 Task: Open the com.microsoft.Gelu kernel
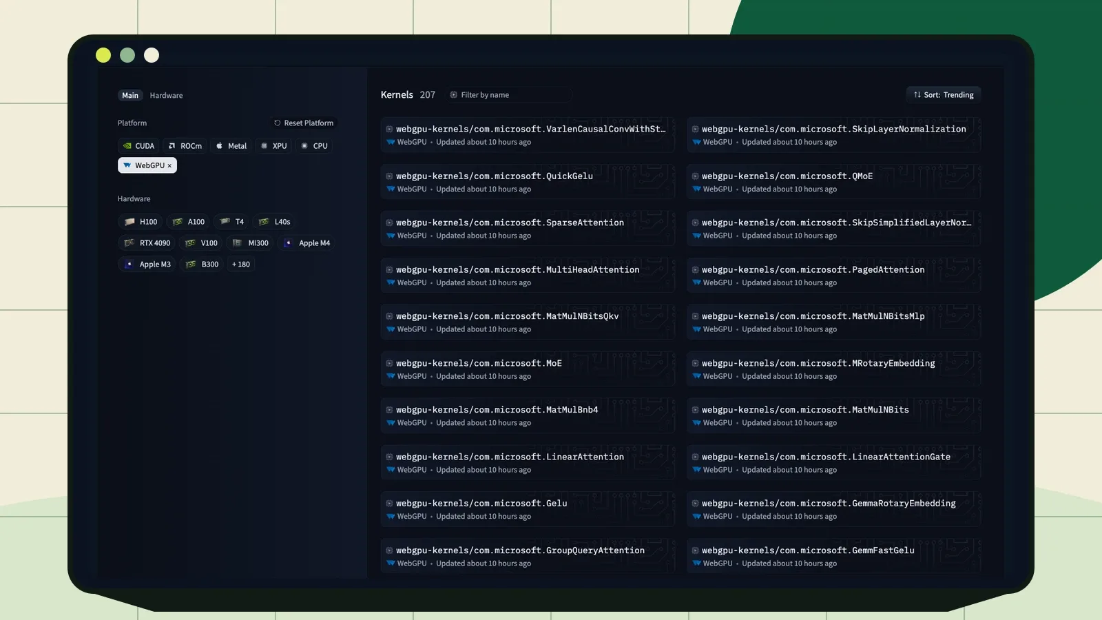pyautogui.click(x=528, y=510)
